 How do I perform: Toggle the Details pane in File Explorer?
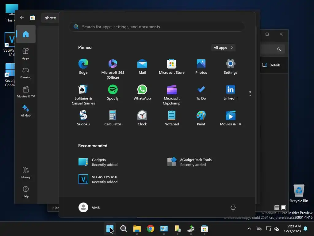coord(271,65)
